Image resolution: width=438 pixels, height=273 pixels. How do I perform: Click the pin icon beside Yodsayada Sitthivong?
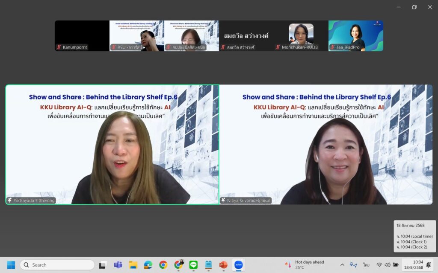pos(10,200)
